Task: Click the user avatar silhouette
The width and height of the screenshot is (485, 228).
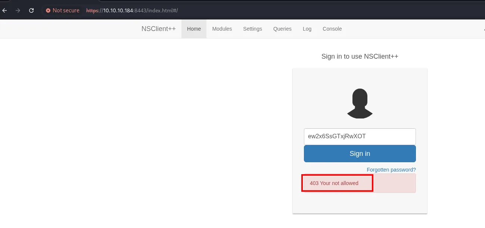Action: pos(360,104)
